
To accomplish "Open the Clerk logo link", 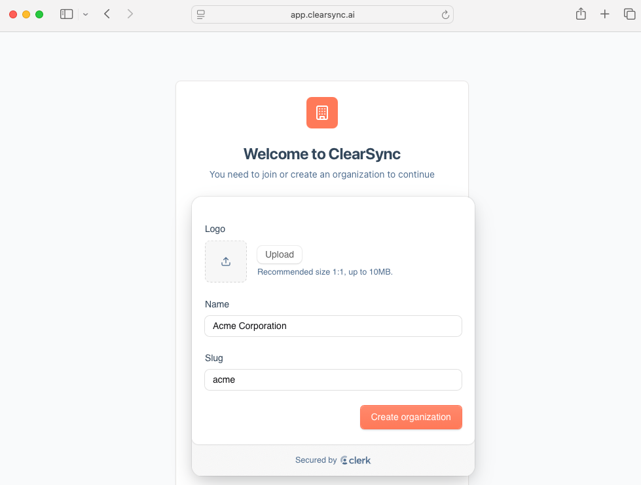I will pos(356,460).
